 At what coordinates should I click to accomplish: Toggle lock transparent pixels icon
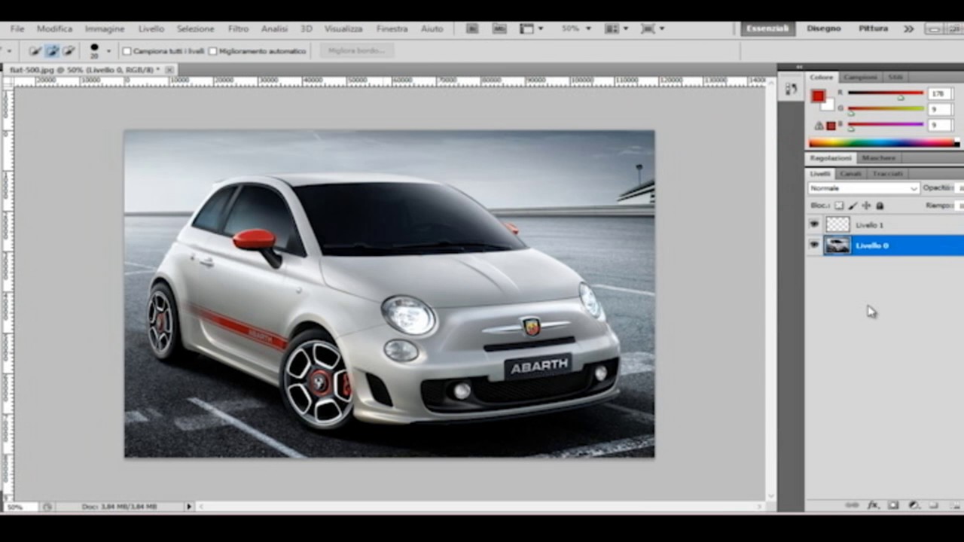click(x=839, y=206)
